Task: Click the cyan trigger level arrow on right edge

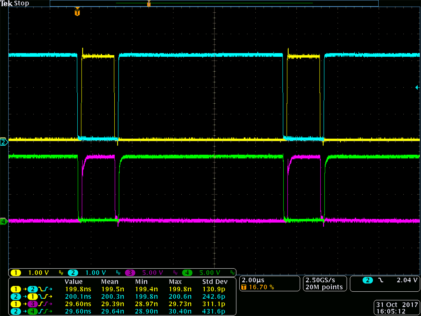Action: (418, 87)
